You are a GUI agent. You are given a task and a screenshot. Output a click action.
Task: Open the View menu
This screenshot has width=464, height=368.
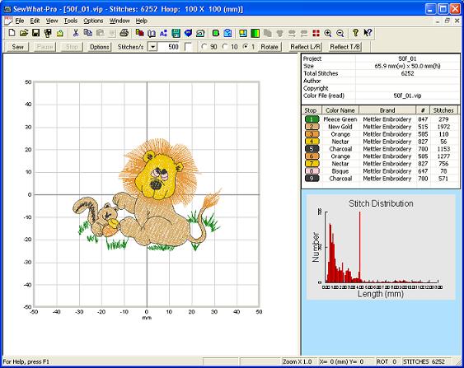(x=52, y=21)
